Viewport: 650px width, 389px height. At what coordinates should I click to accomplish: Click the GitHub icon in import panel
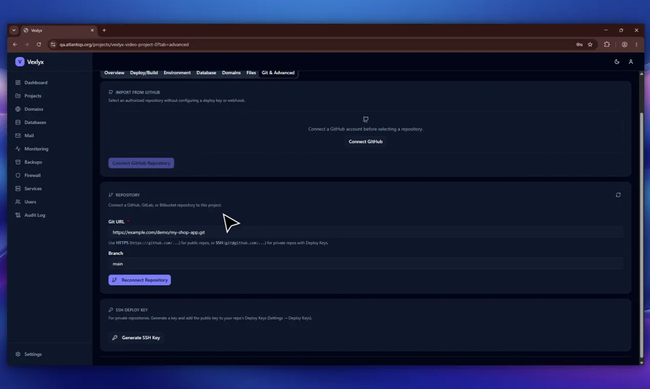[365, 120]
